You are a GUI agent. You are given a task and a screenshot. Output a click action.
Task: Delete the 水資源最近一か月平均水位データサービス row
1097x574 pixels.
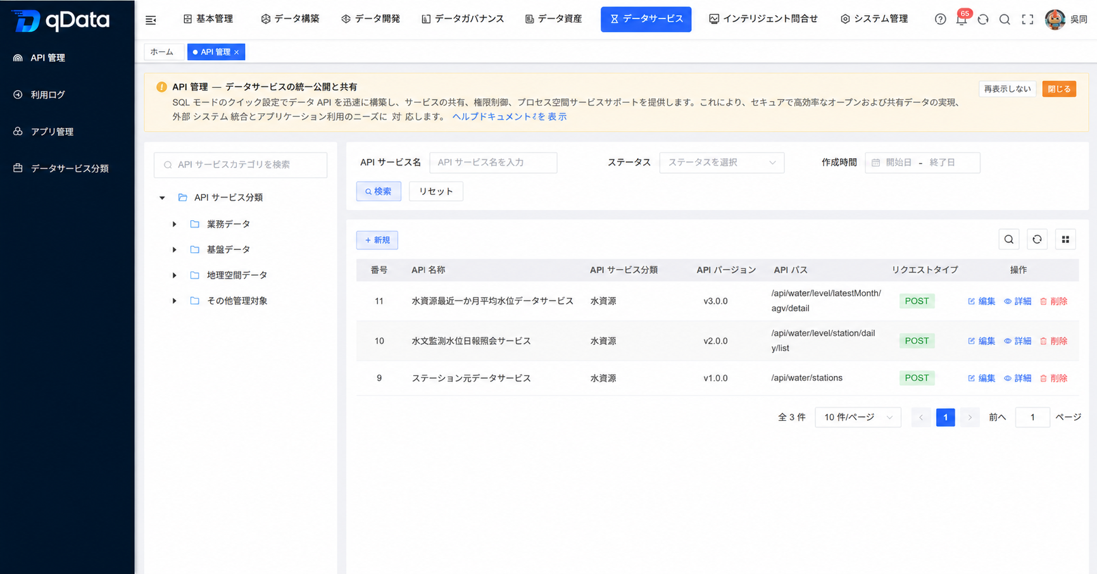pos(1053,301)
